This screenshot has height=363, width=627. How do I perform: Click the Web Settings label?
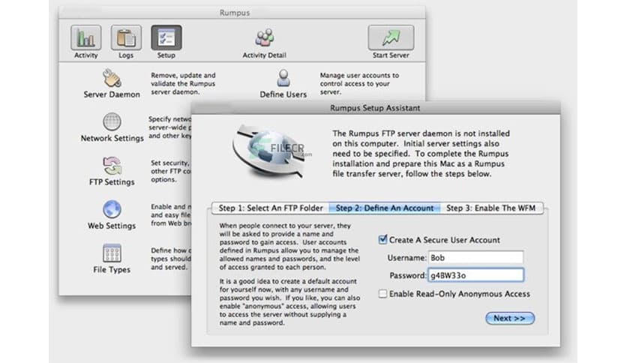pos(112,226)
